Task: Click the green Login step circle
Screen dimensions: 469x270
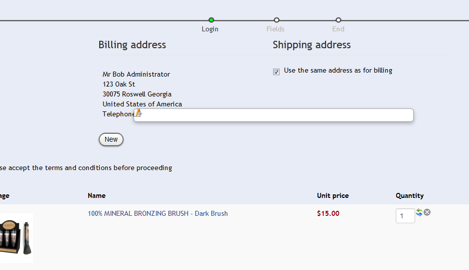Action: tap(211, 20)
